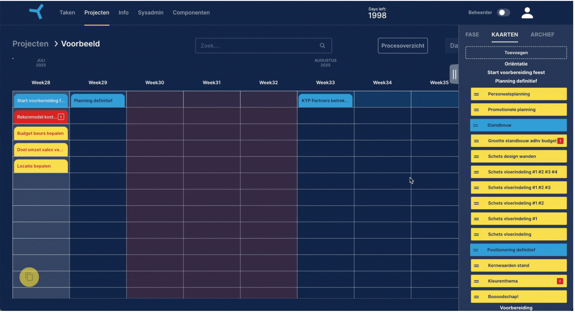This screenshot has width=575, height=313.
Task: Select Planning definitief card in Week29
Action: 98,101
